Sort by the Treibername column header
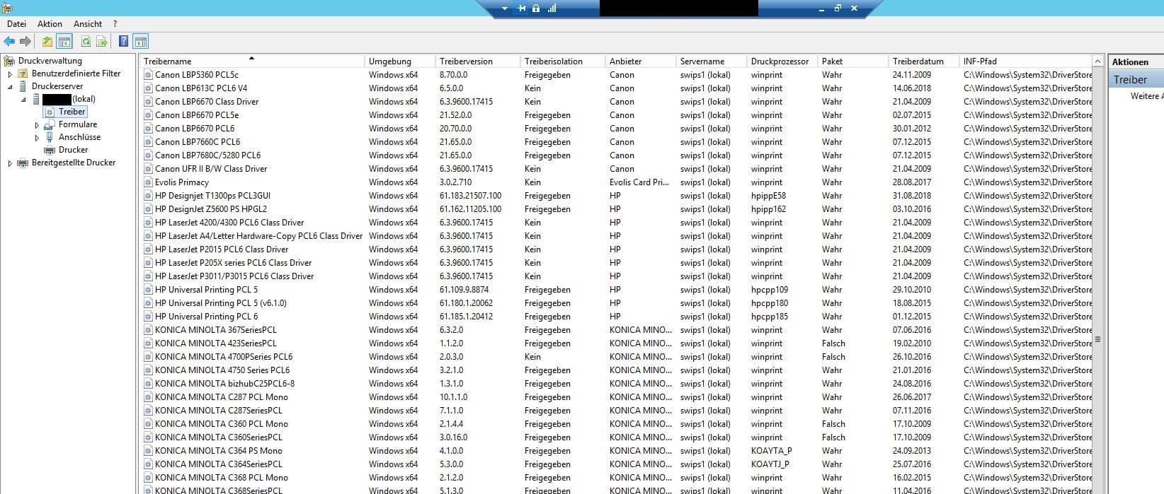This screenshot has height=494, width=1164. click(x=251, y=61)
